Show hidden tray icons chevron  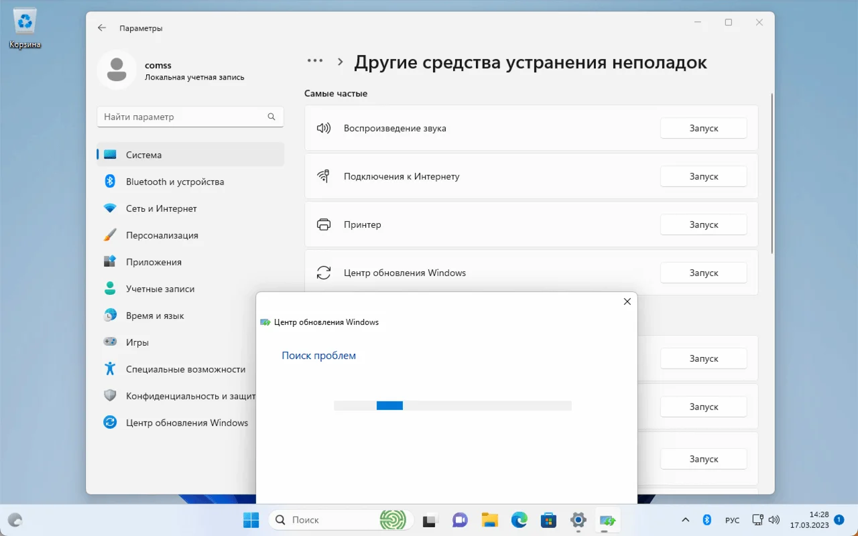(x=685, y=520)
